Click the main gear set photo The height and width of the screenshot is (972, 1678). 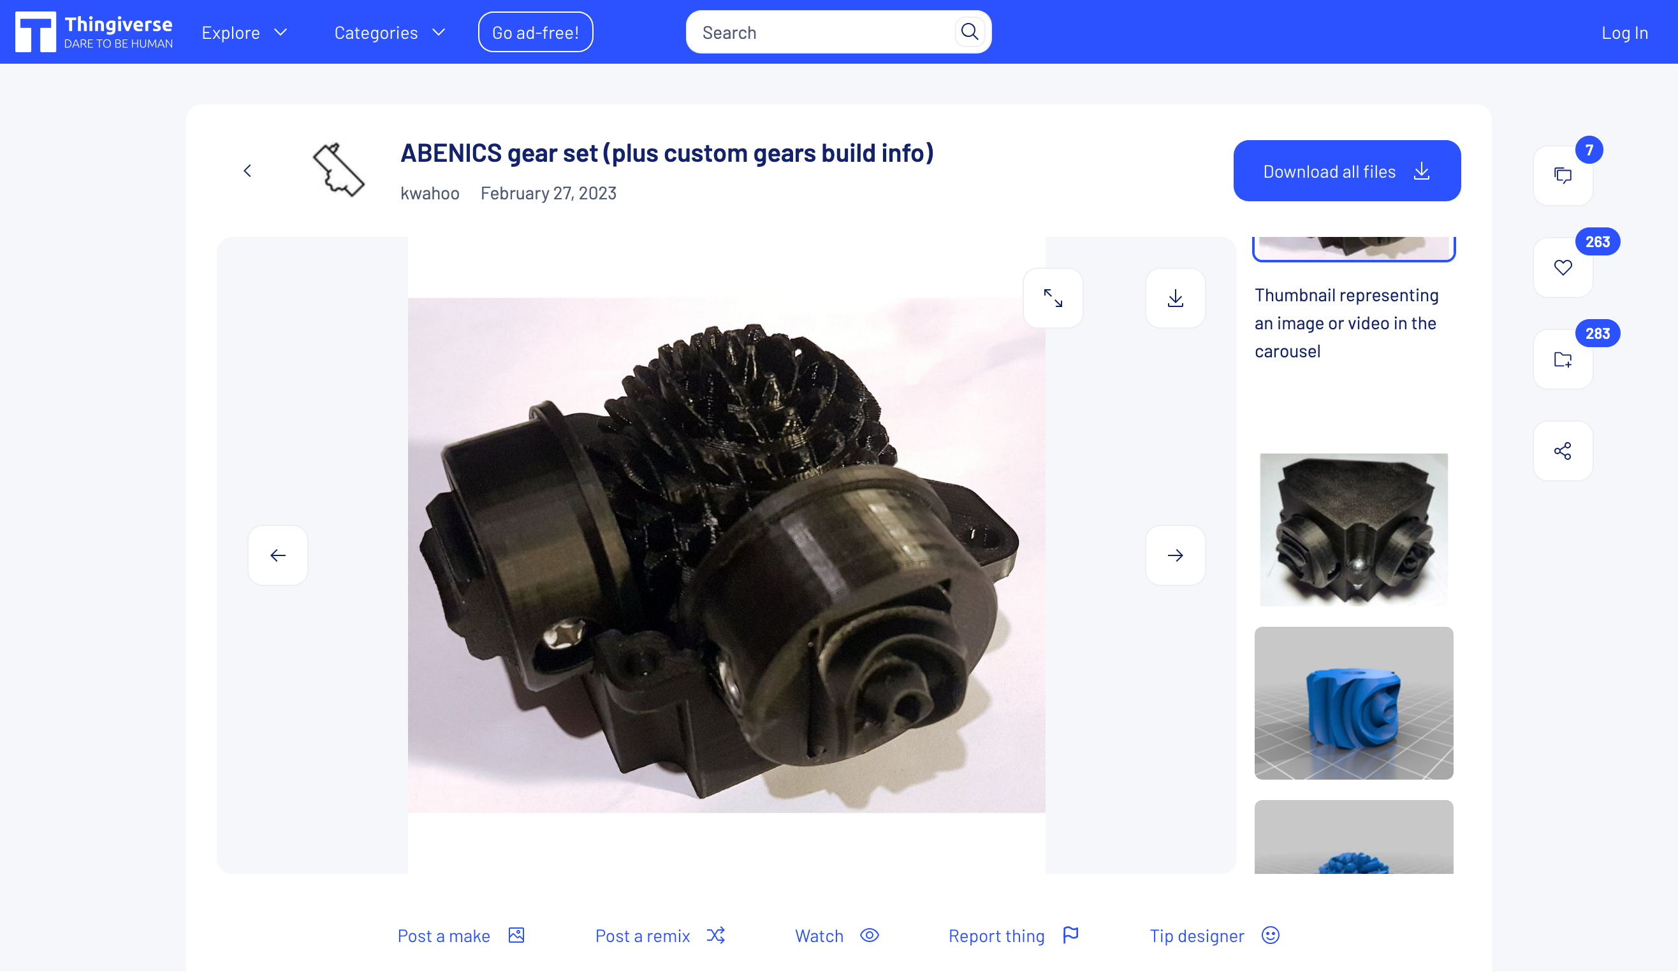pyautogui.click(x=726, y=555)
